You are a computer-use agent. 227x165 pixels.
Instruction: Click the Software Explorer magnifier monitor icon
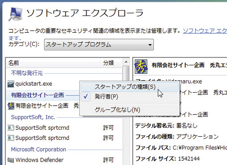coord(16,14)
